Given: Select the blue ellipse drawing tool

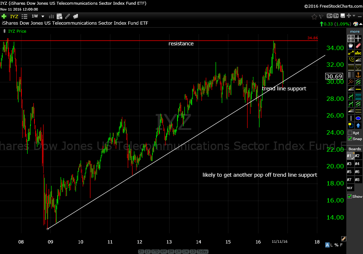Looking at the screenshot, I should point(358,118).
